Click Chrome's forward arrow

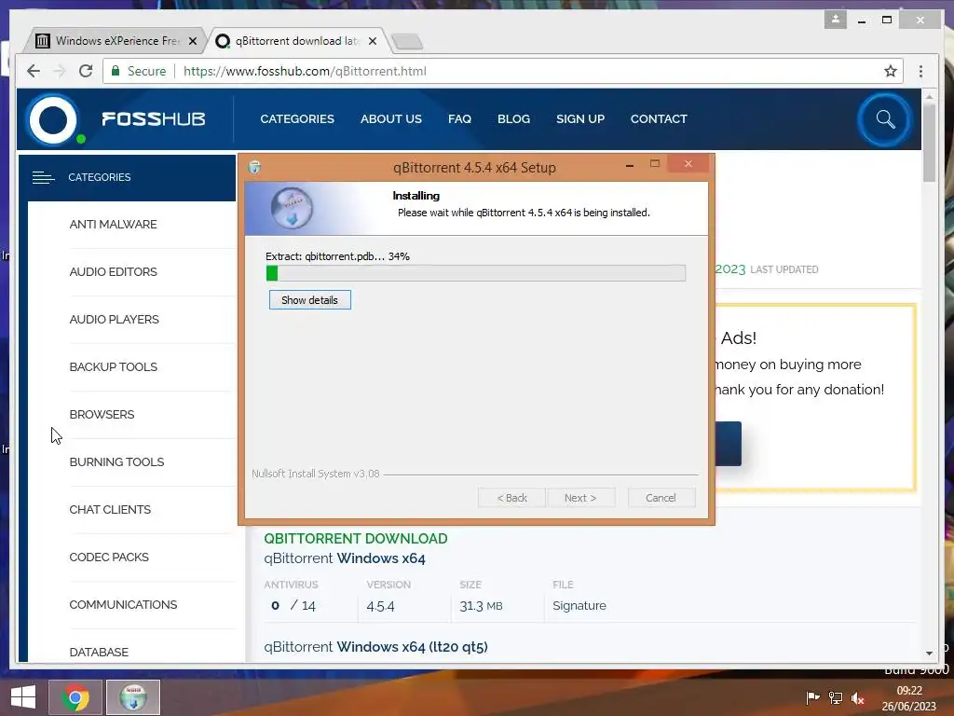[60, 71]
